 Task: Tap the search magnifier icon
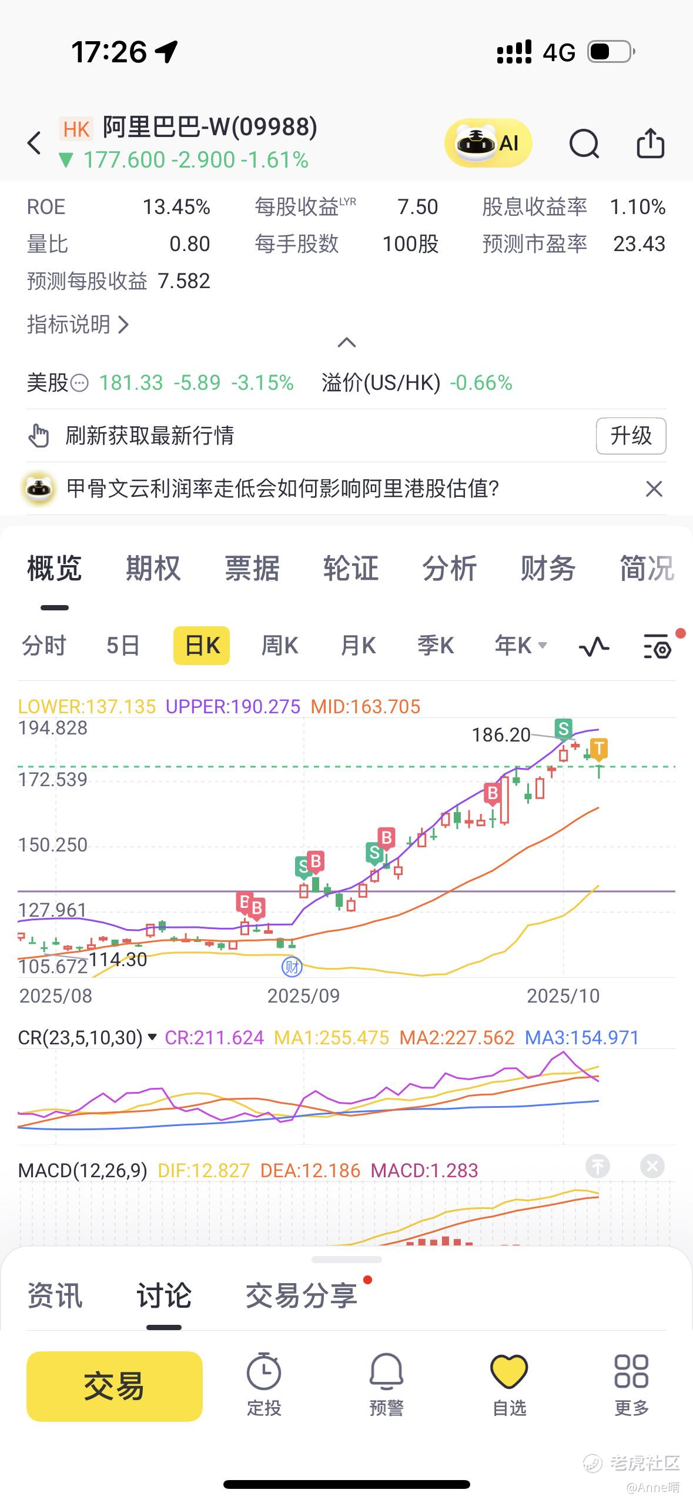(584, 143)
